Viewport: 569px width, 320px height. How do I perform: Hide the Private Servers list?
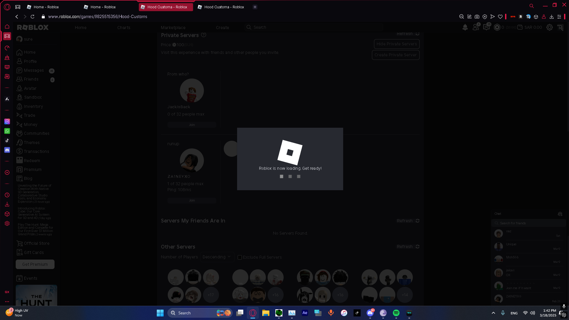coord(397,44)
